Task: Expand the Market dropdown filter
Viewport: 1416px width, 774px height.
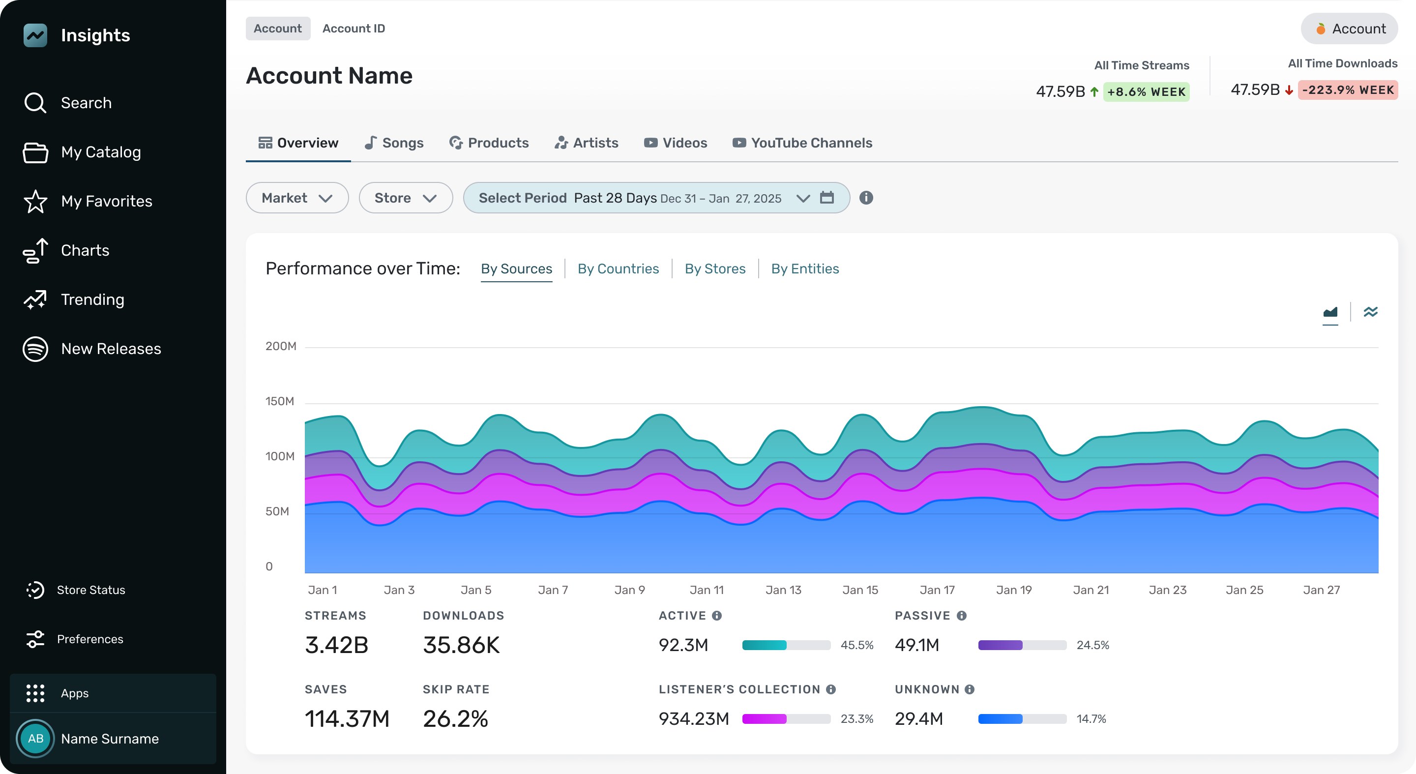Action: [x=297, y=198]
